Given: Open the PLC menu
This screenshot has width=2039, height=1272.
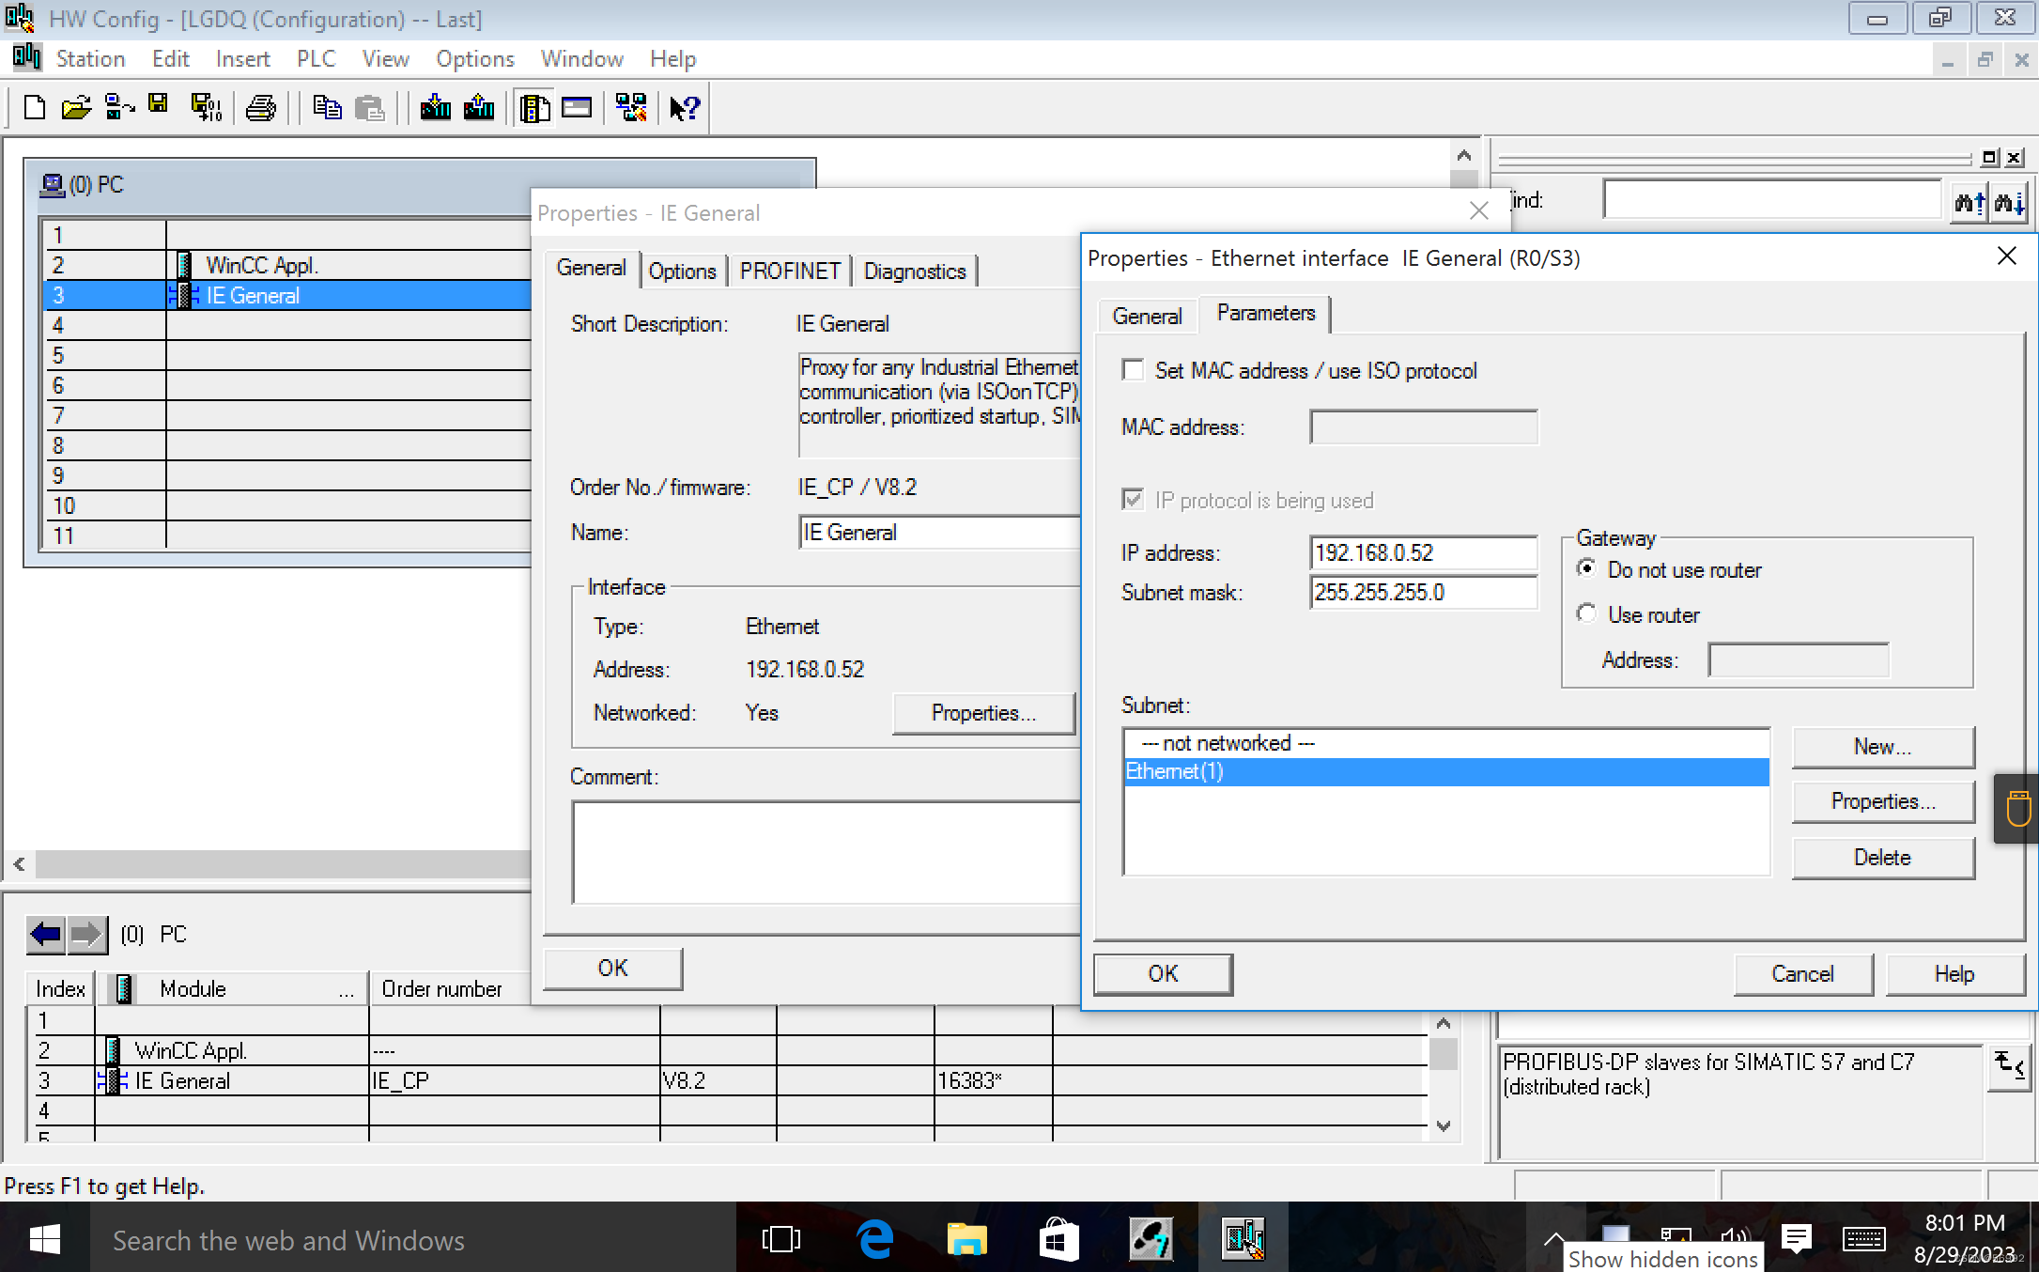Looking at the screenshot, I should (x=316, y=59).
